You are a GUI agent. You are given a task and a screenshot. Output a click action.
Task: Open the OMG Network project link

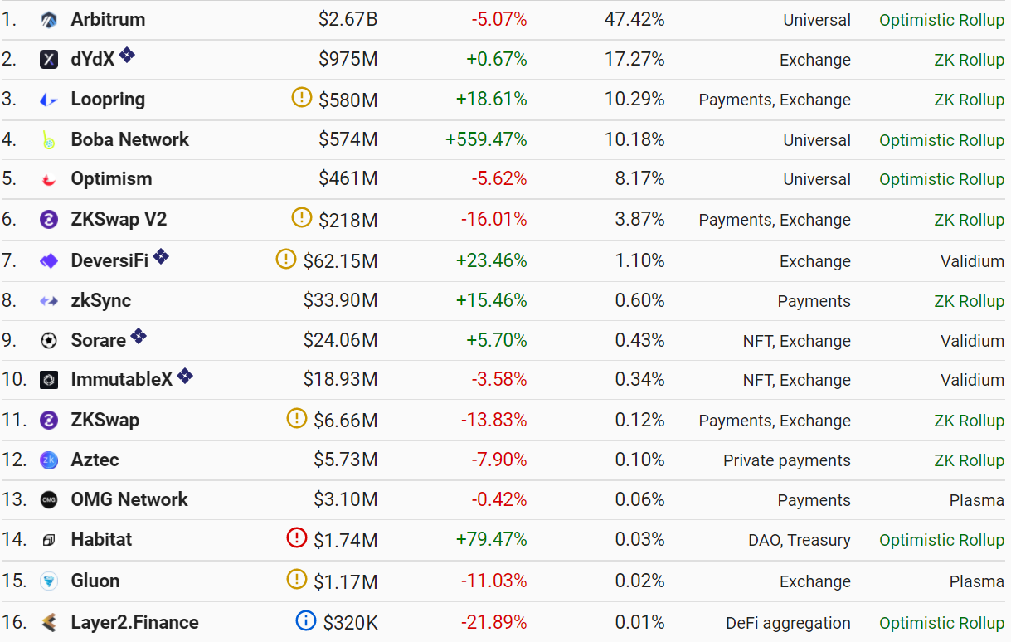(x=129, y=499)
